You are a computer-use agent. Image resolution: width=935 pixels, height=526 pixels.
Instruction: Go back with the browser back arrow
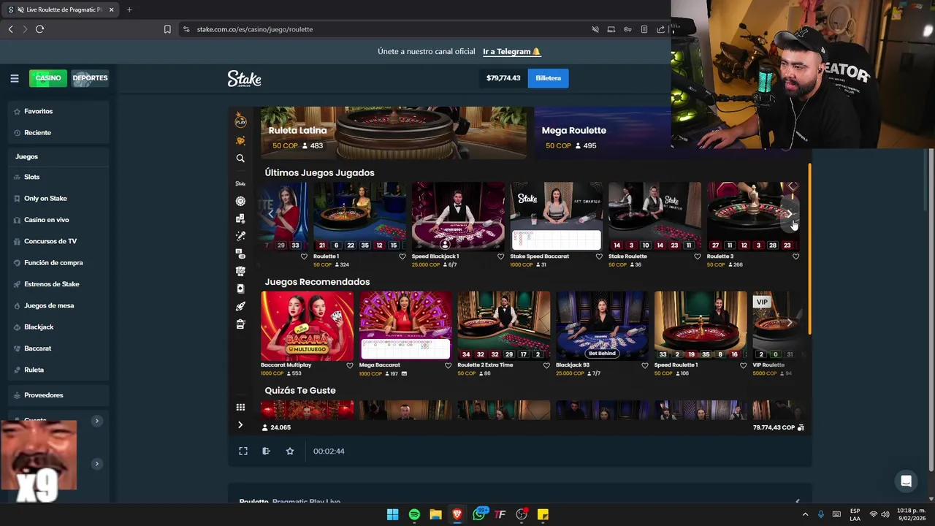[x=10, y=29]
